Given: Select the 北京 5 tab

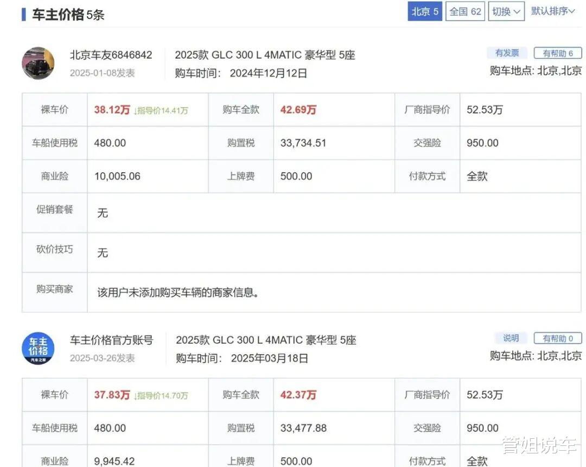Looking at the screenshot, I should pyautogui.click(x=425, y=11).
